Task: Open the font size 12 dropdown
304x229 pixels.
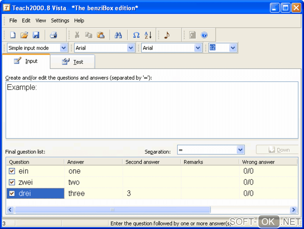Action: point(233,48)
